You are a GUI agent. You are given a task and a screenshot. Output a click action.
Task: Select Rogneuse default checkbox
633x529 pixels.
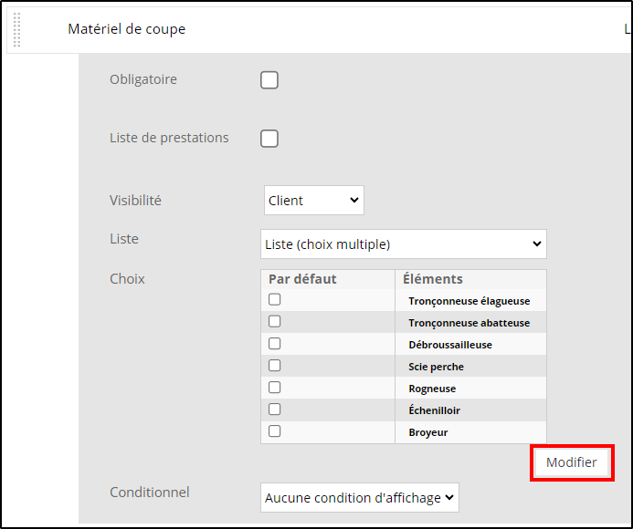(275, 388)
